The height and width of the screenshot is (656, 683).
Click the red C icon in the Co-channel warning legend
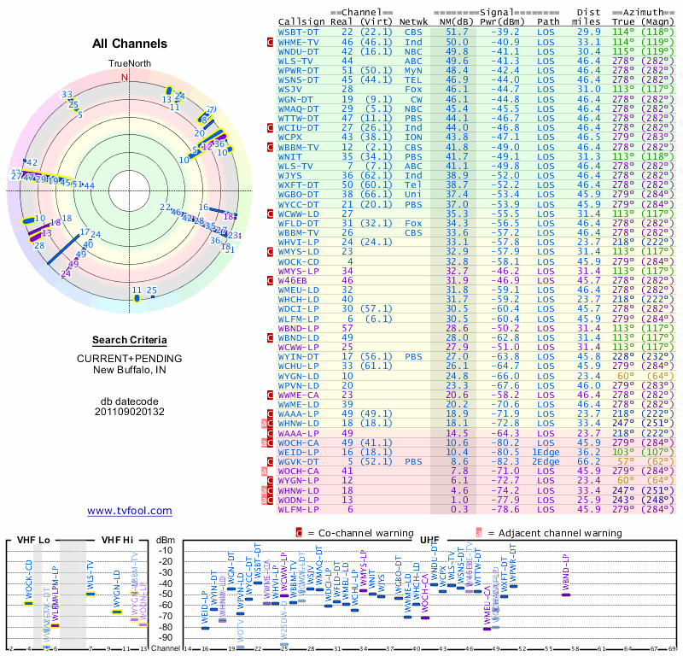pos(299,533)
